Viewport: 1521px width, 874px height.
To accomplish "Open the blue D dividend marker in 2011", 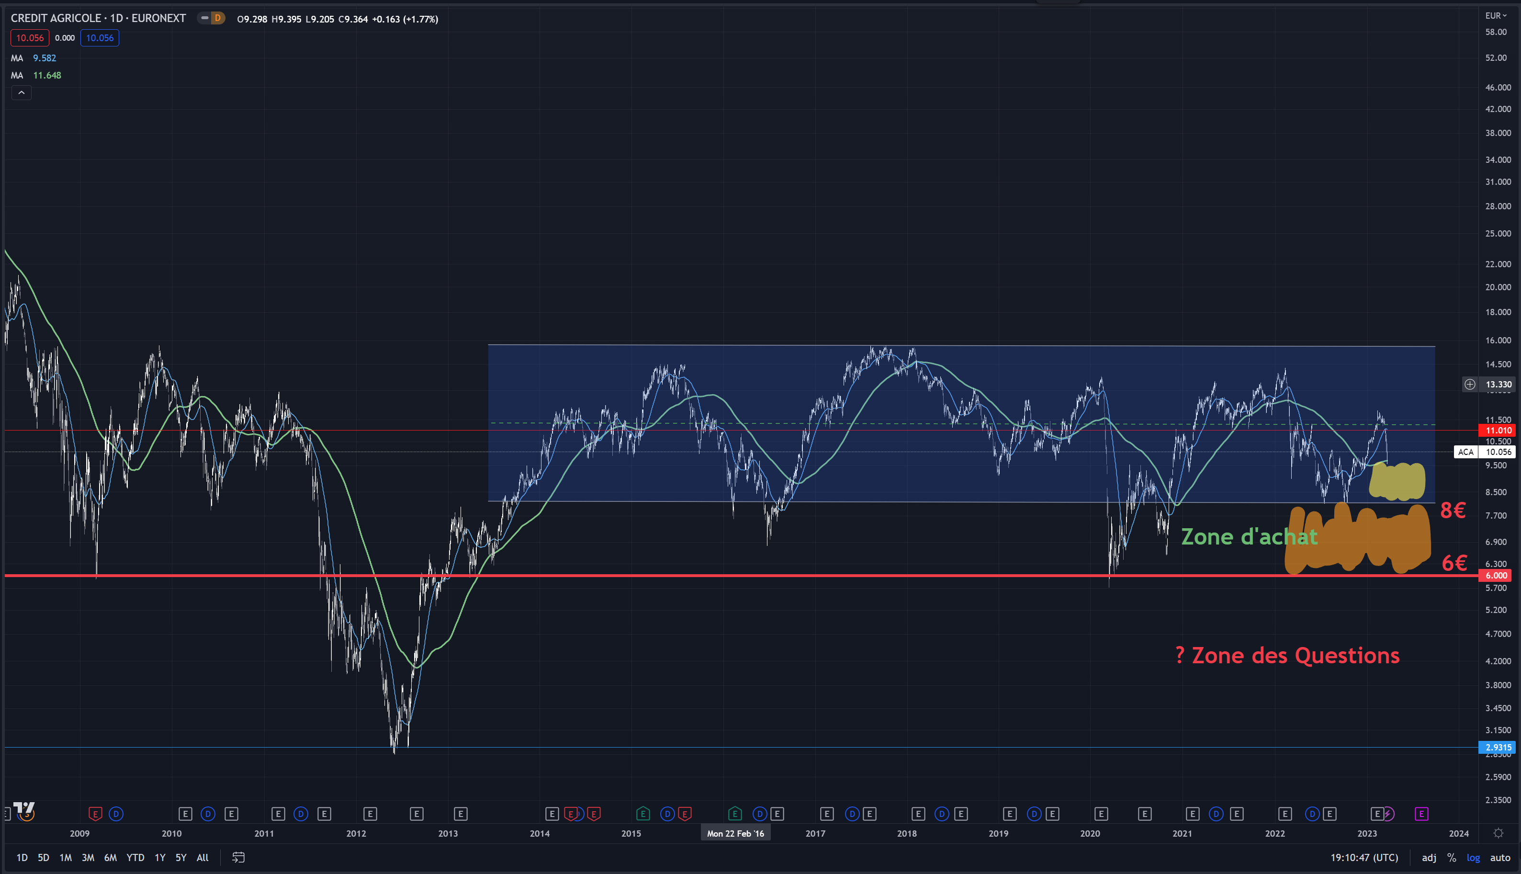I will [301, 814].
